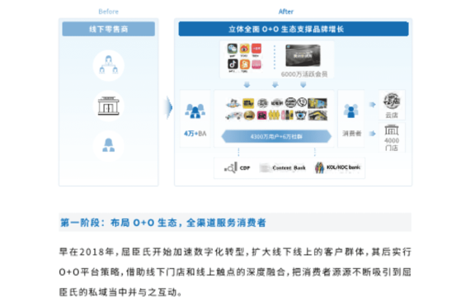Click the blurred Content Bank icon

point(265,168)
